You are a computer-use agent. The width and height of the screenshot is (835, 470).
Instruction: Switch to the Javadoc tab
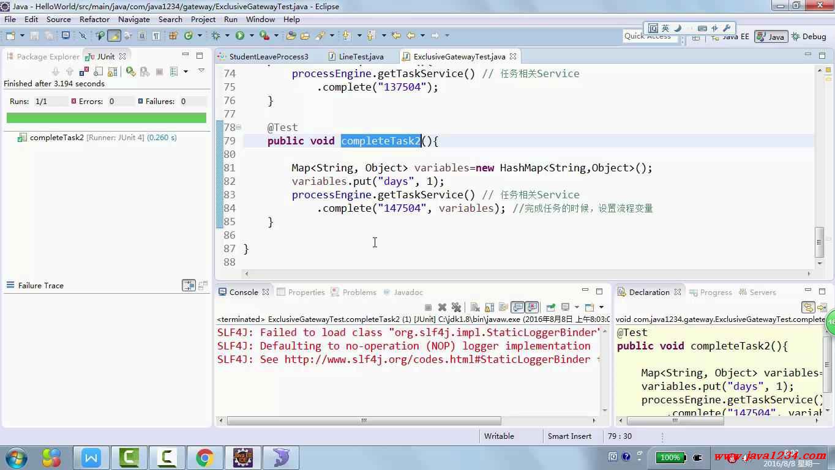pyautogui.click(x=403, y=293)
